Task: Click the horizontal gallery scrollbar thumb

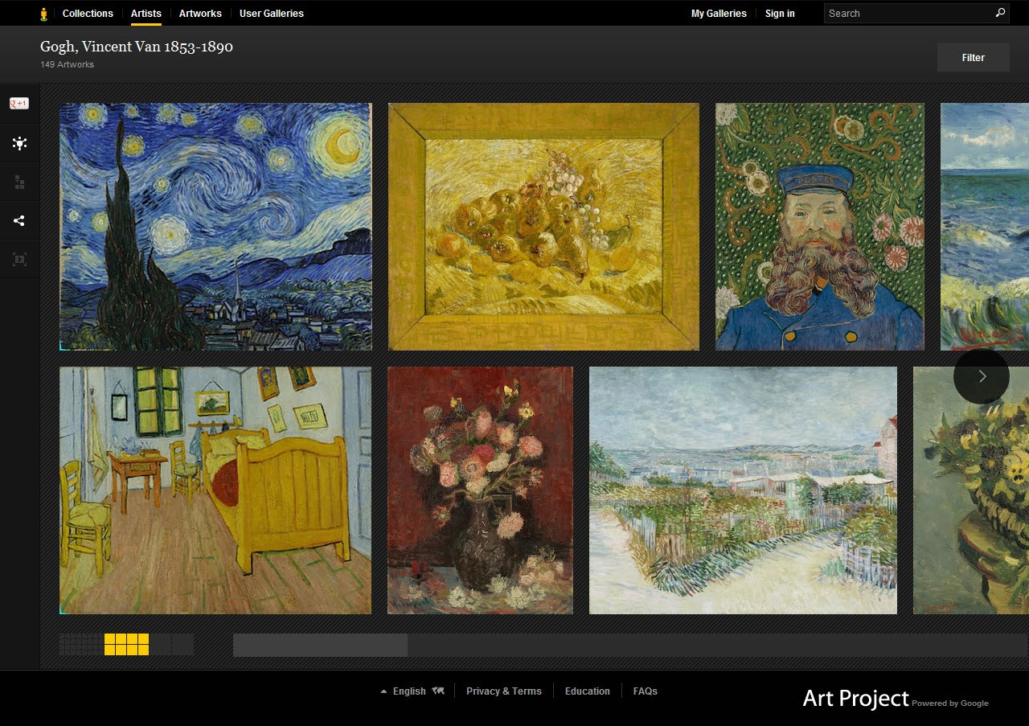Action: tap(320, 645)
